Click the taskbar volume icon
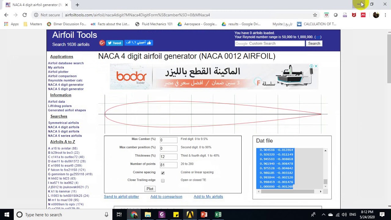Image resolution: width=391 pixels, height=220 pixels. point(345,215)
